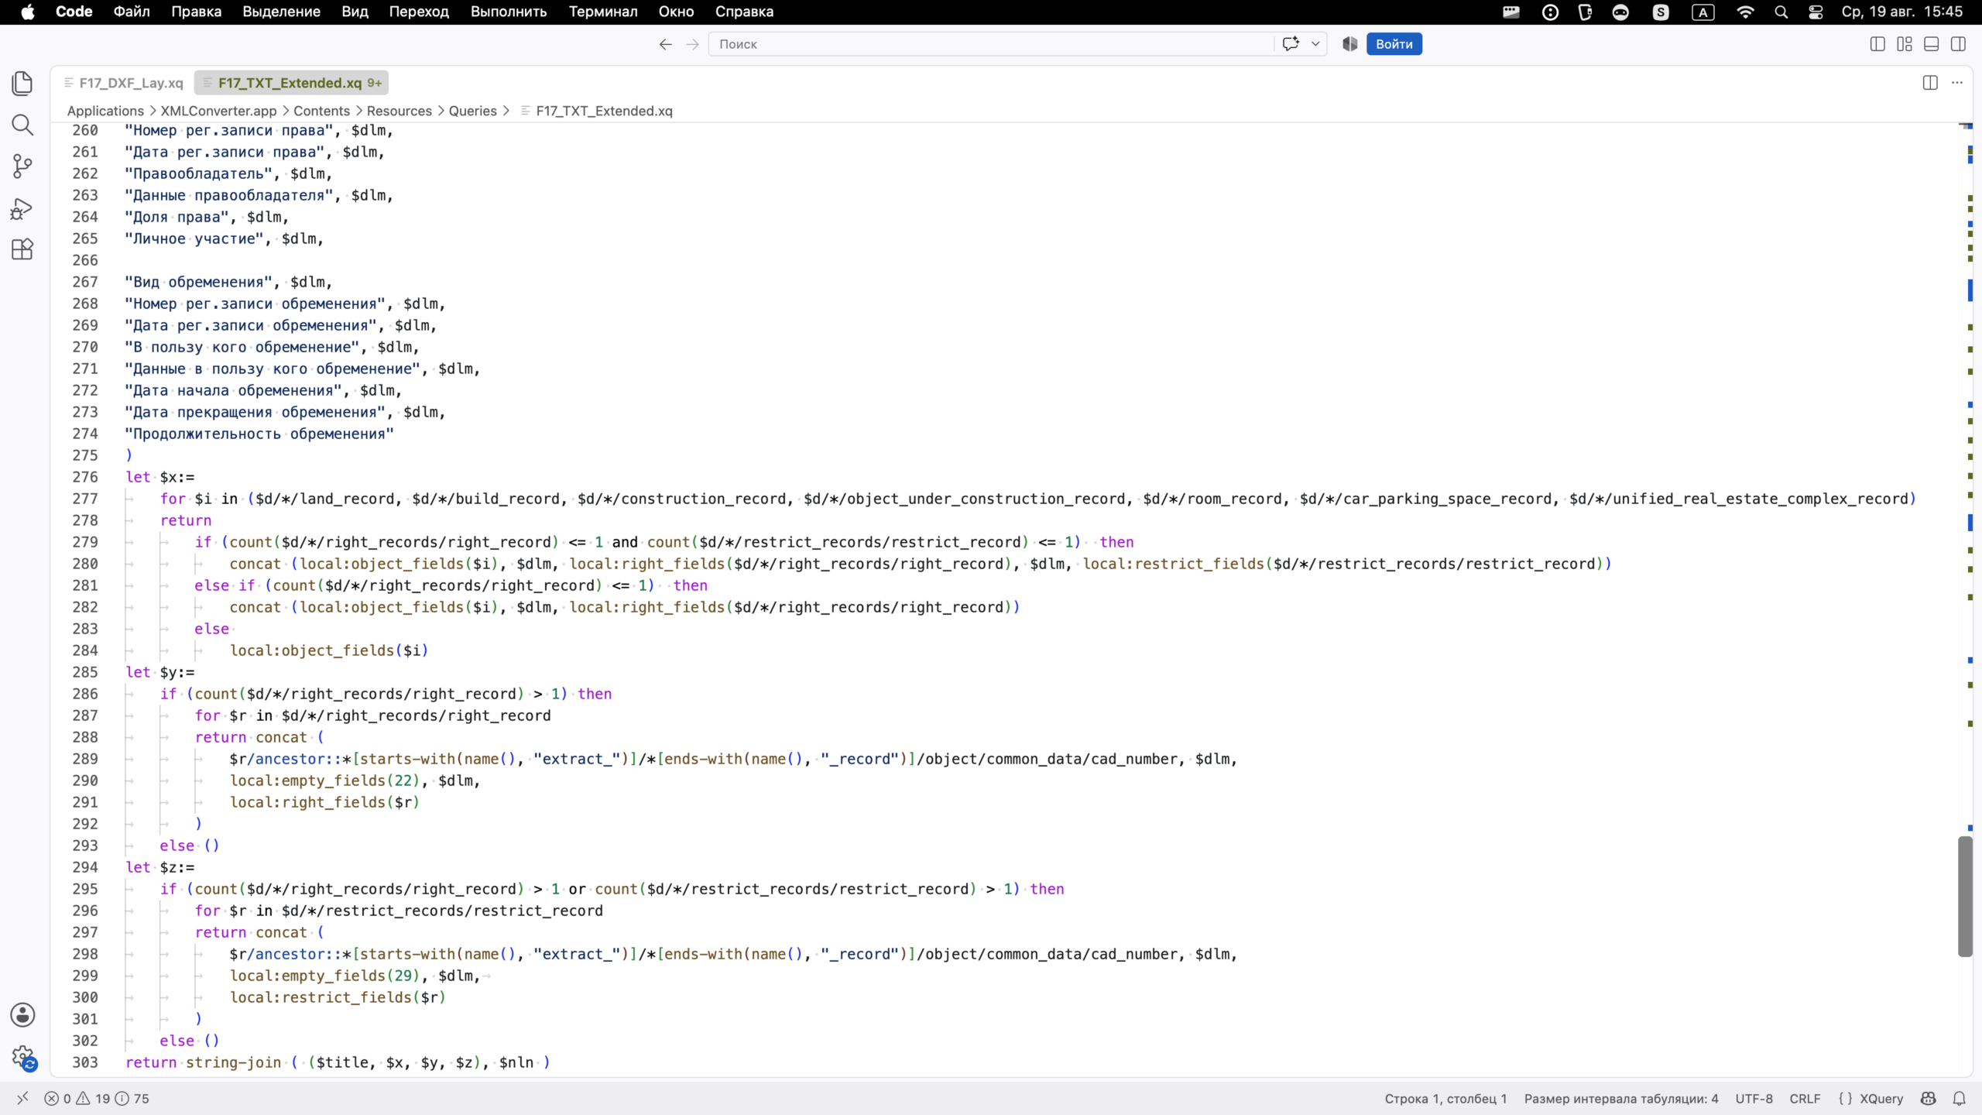Click the search command center field
The width and height of the screenshot is (1982, 1115).
click(991, 44)
